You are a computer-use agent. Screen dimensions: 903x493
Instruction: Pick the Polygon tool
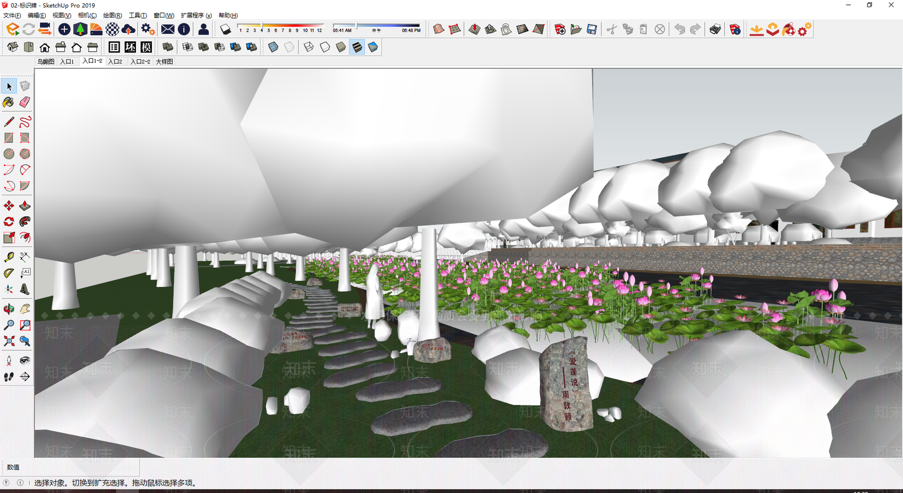point(25,154)
